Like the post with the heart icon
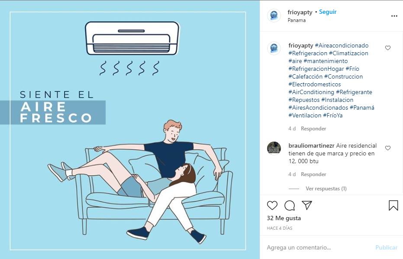Viewport: 403px width, 259px height. [x=272, y=205]
